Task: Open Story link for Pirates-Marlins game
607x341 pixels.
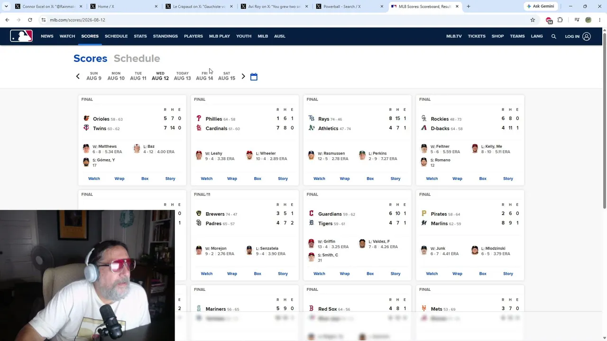Action: (508, 274)
